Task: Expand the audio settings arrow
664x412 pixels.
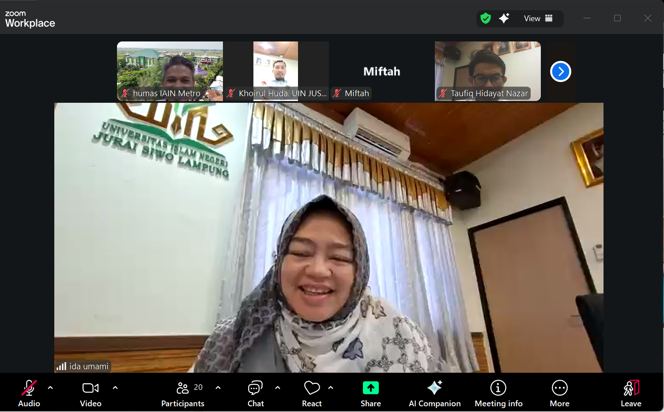Action: click(50, 388)
